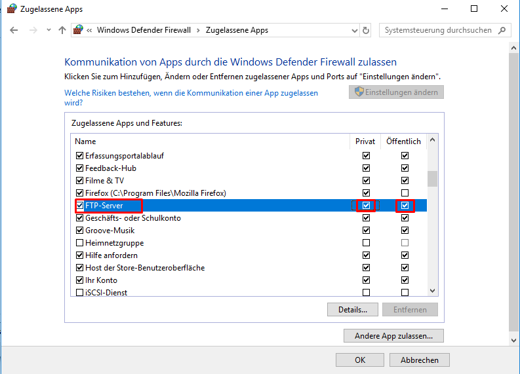Enable iSCSI-Dienst name checkbox

79,293
